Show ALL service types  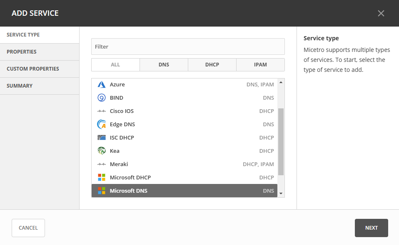point(115,65)
